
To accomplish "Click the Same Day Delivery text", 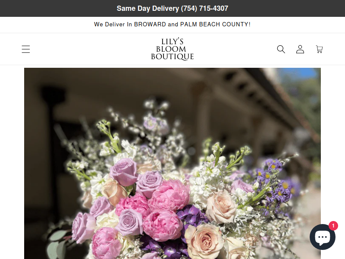I will pos(147,8).
